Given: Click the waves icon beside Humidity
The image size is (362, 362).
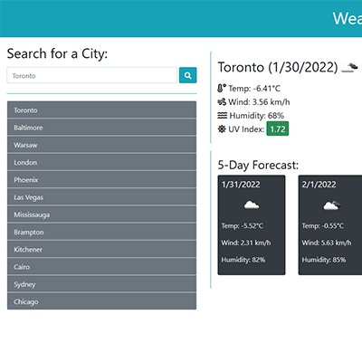Looking at the screenshot, I should [x=223, y=116].
